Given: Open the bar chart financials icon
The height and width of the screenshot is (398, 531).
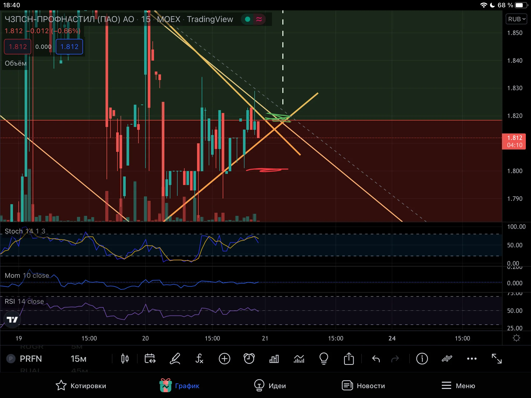Looking at the screenshot, I should (274, 359).
